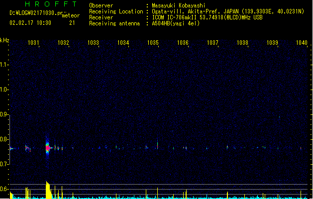
Task: Click the tall yellow intensity peak after 1031
Action: tap(48, 190)
